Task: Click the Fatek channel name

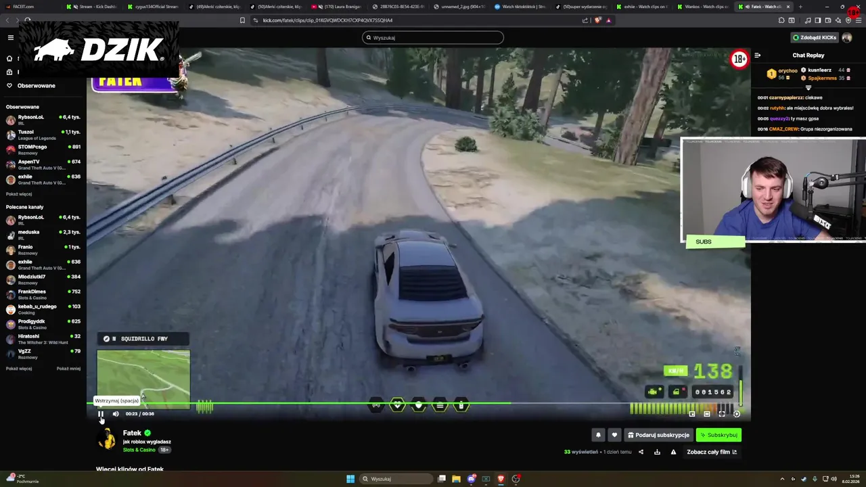Action: tap(132, 433)
